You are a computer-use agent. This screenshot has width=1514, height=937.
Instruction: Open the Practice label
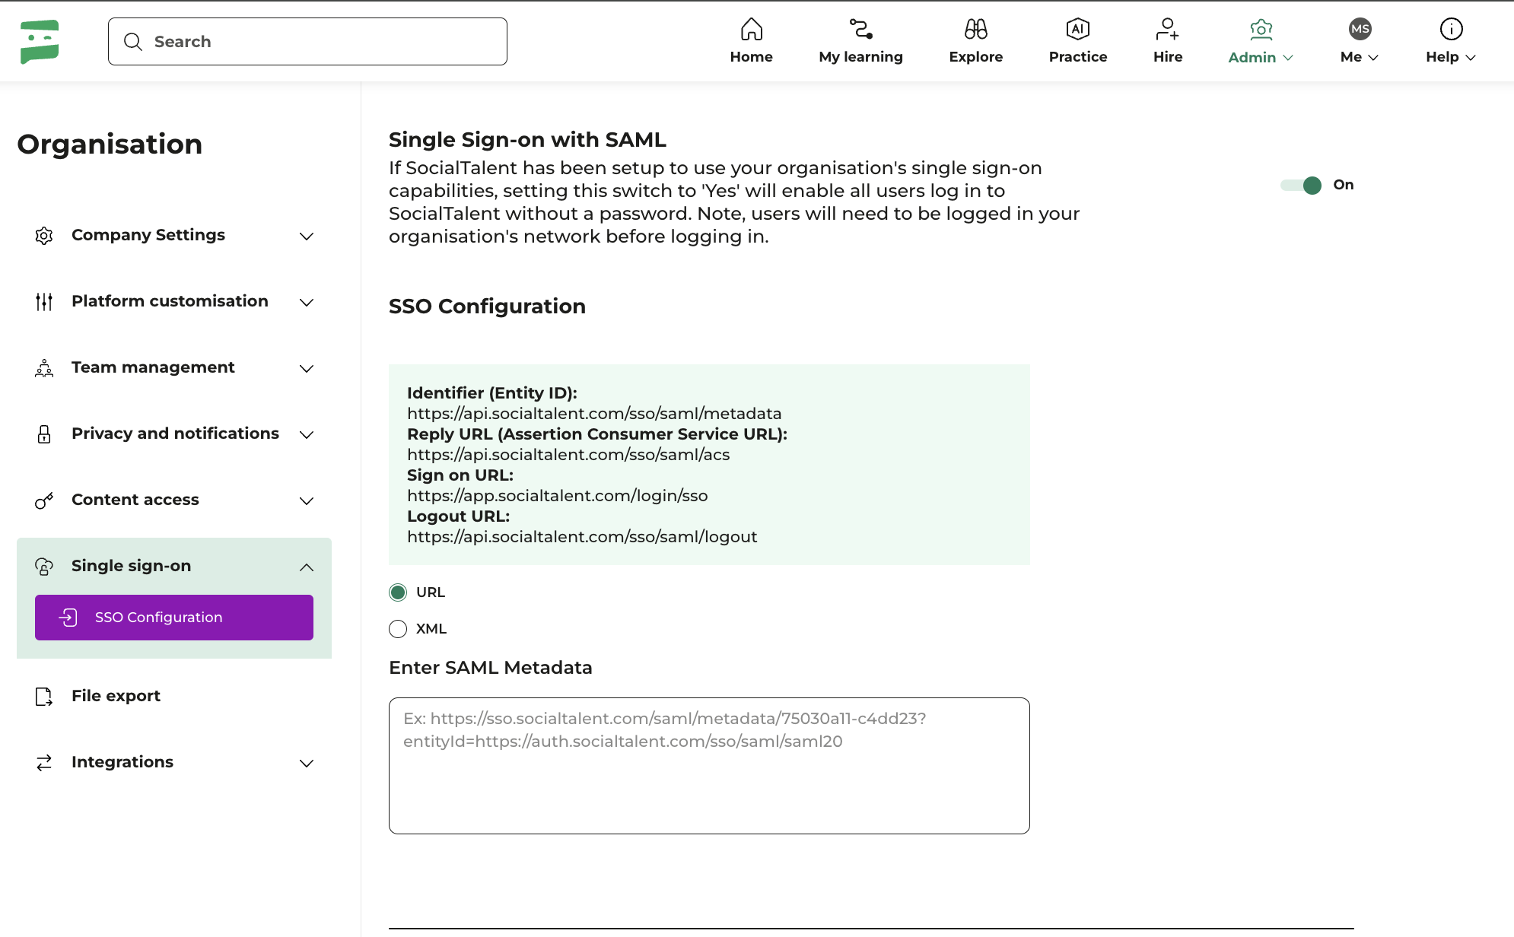point(1077,57)
